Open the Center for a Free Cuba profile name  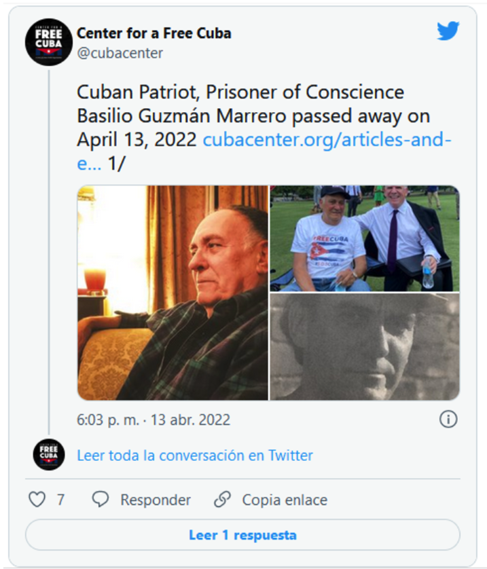[x=154, y=33]
